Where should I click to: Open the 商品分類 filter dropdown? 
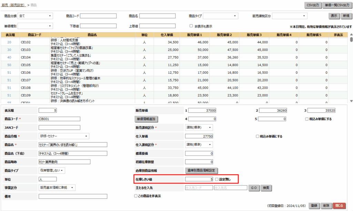point(35,16)
